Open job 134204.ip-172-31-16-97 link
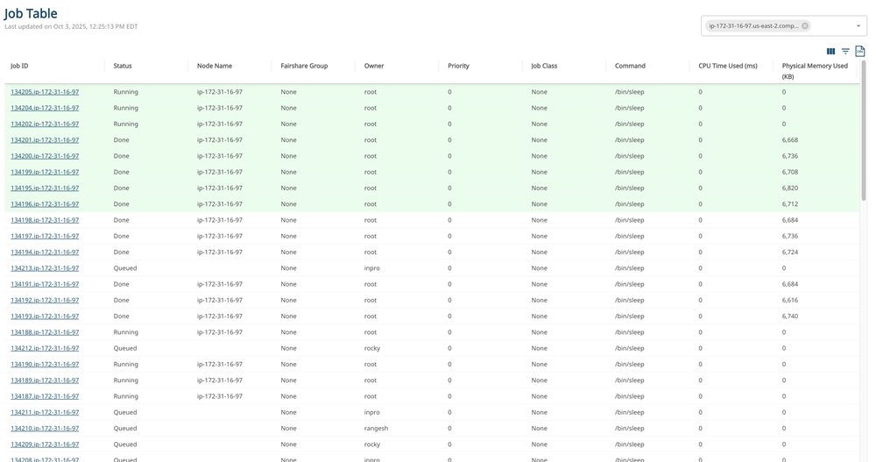Screen dimensions: 876x462 45,108
